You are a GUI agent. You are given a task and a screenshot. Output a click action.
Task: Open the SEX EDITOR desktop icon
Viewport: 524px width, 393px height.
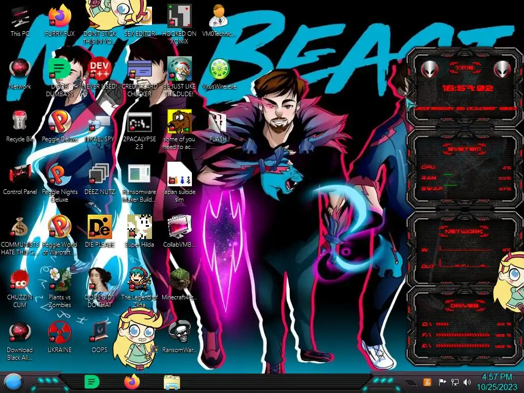click(140, 20)
